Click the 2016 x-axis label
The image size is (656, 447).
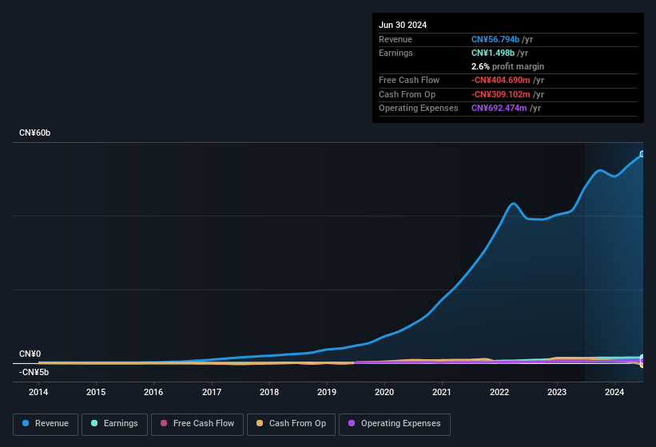153,392
